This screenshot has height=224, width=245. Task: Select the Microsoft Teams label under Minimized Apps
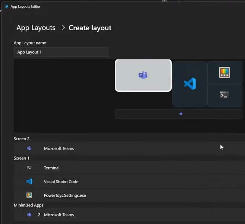[59, 215]
